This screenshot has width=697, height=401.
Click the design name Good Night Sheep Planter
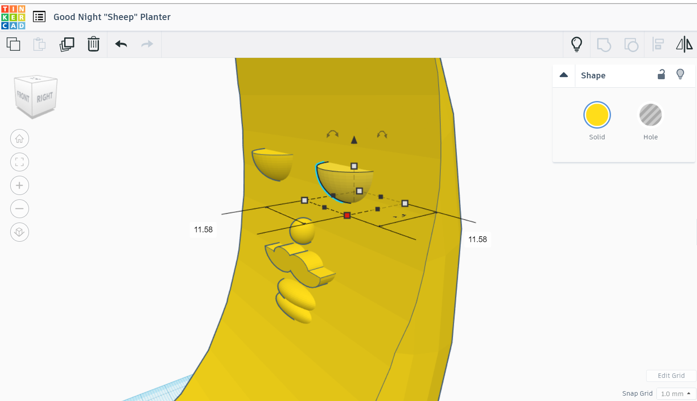(x=112, y=17)
